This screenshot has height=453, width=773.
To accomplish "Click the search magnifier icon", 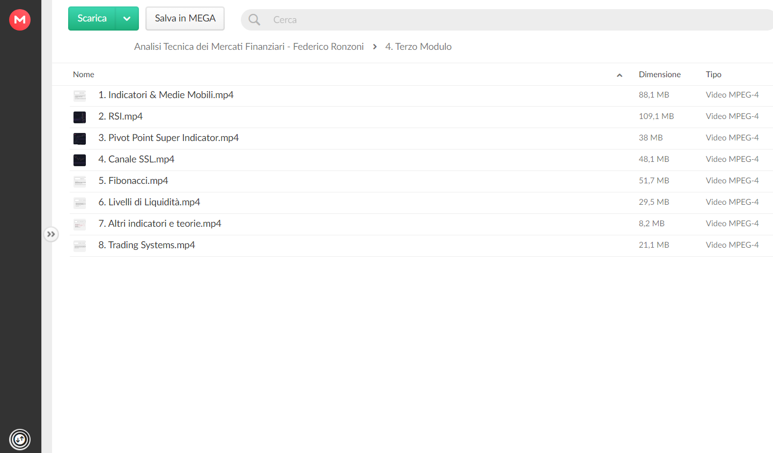I will point(254,20).
